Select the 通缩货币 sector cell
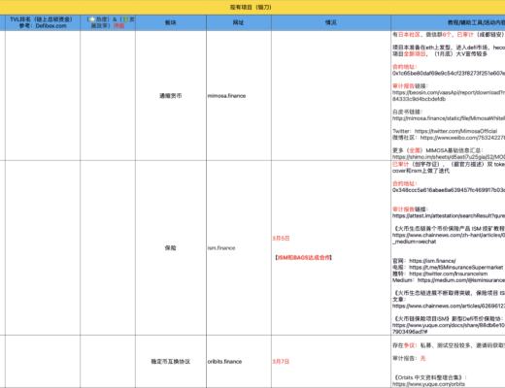The image size is (505, 388). coord(171,96)
